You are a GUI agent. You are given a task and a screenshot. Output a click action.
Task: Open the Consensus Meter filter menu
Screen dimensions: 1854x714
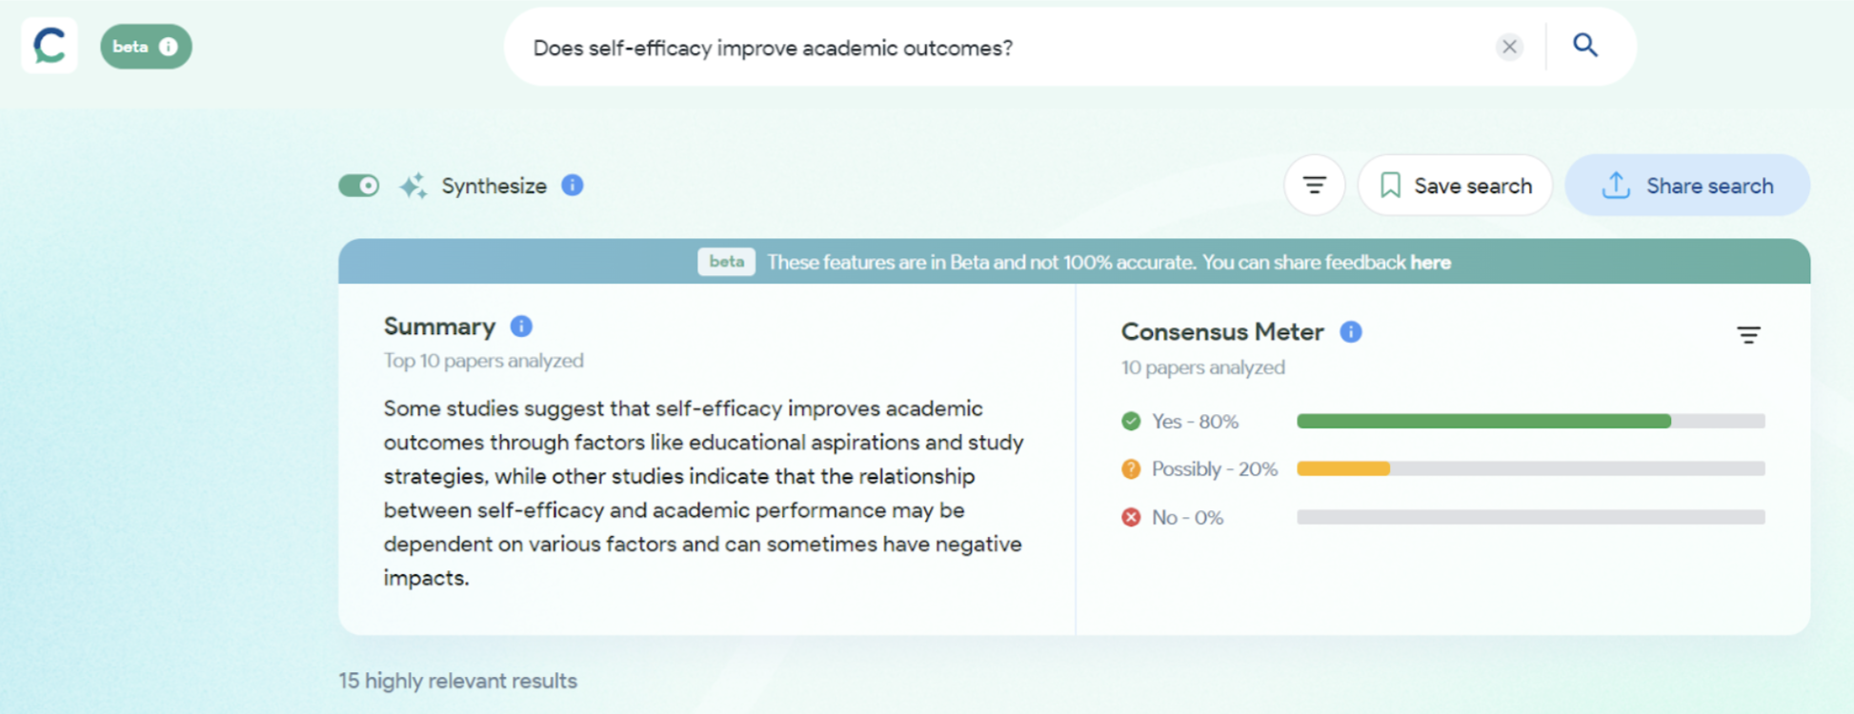1748,335
